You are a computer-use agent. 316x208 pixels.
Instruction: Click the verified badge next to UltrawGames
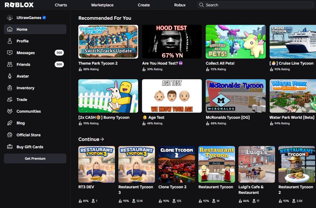pos(44,18)
